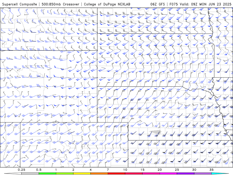Click the legend value 4

[91, 170]
